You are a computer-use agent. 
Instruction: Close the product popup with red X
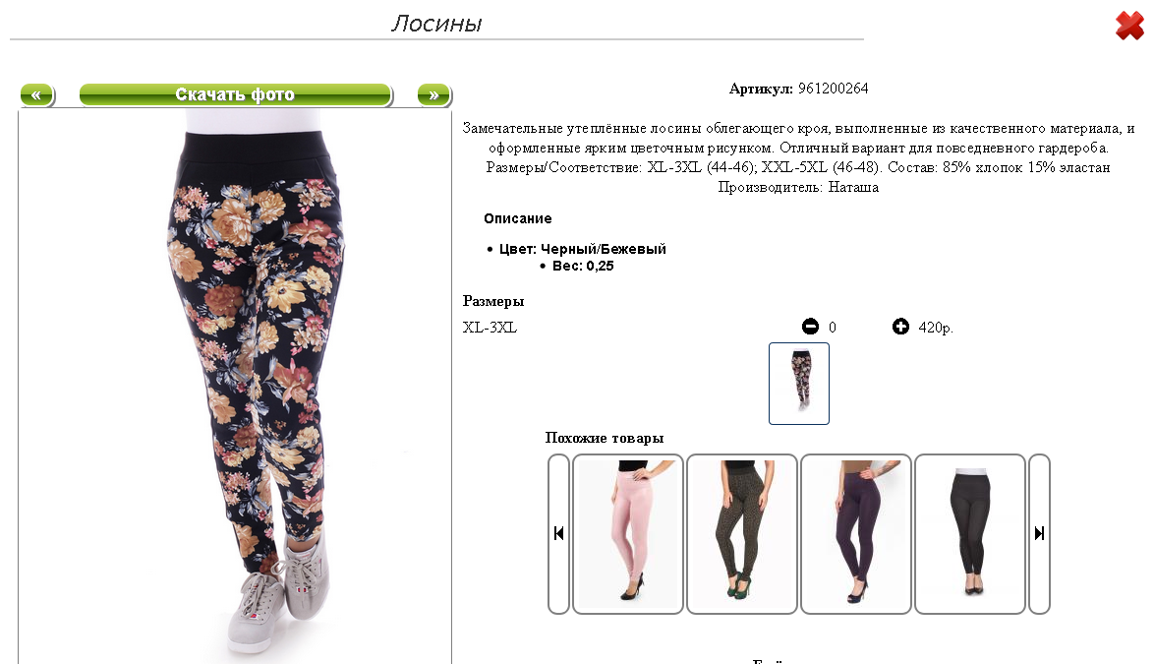[1129, 26]
